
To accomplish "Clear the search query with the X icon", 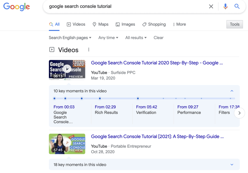I will [x=211, y=7].
